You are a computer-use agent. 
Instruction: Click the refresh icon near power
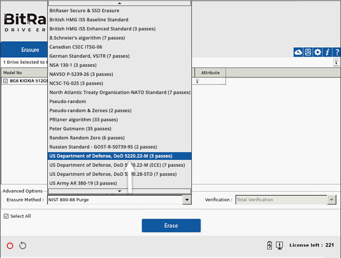coord(23,246)
